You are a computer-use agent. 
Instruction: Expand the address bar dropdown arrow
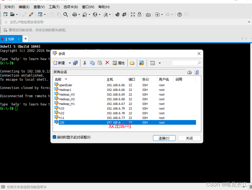click(249, 22)
